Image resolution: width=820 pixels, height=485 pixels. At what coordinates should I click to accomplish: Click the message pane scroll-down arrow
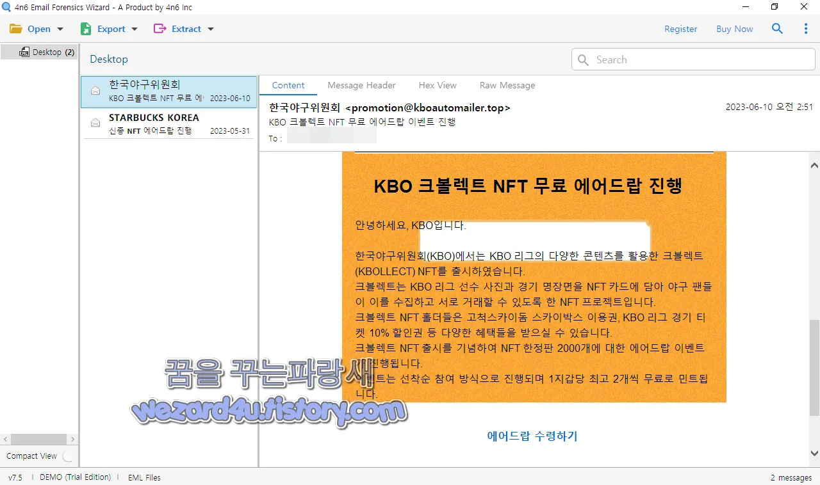coord(814,454)
